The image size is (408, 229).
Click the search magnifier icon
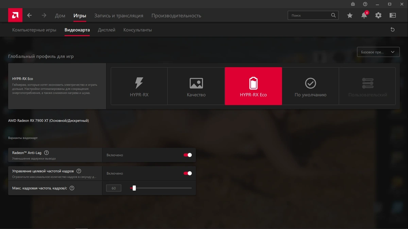[x=334, y=15]
